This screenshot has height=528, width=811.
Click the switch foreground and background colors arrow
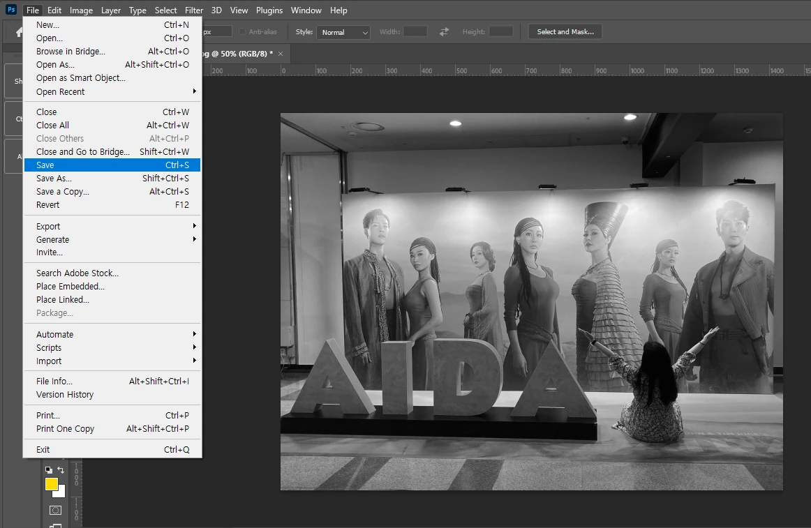[x=61, y=470]
